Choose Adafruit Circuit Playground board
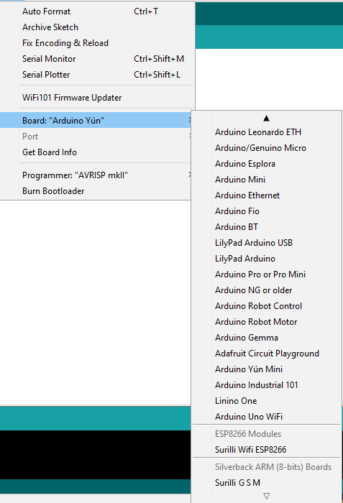The height and width of the screenshot is (503, 343). coord(266,354)
